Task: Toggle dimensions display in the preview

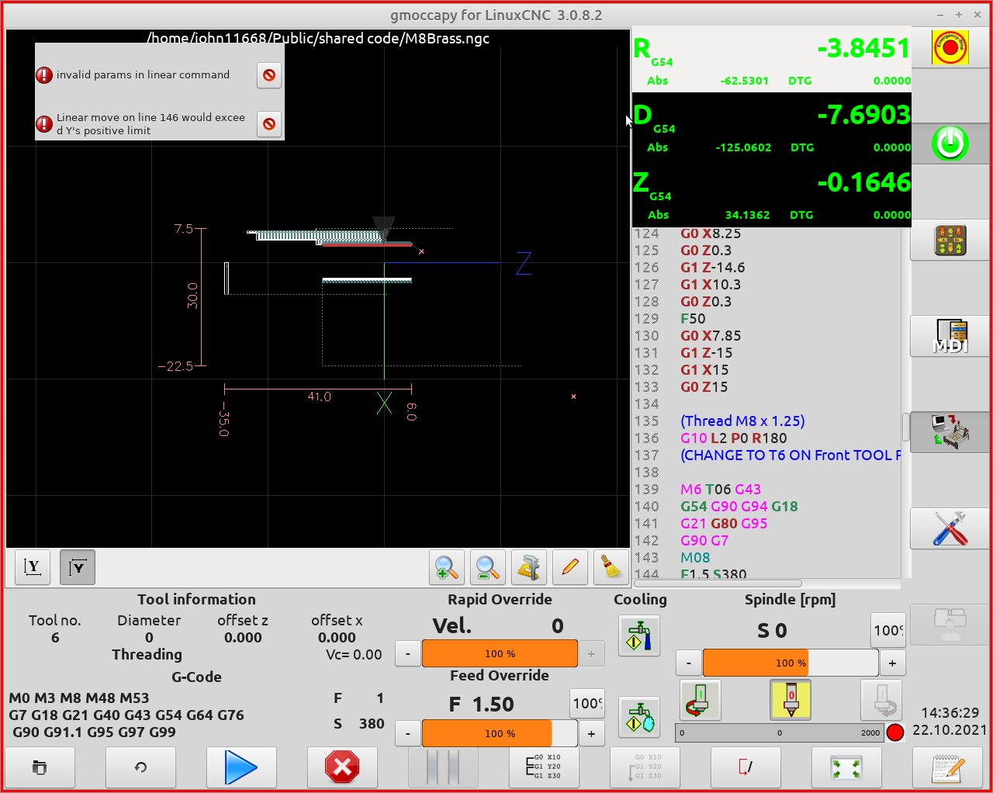Action: 529,567
